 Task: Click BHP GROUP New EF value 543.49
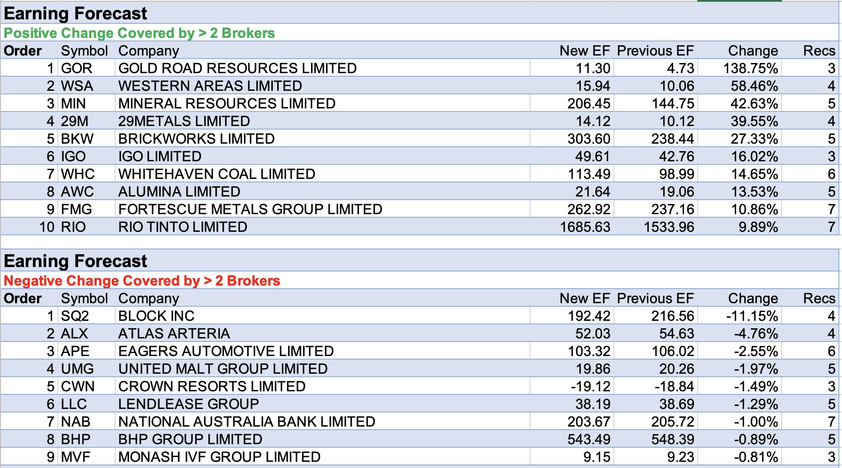pyautogui.click(x=588, y=439)
